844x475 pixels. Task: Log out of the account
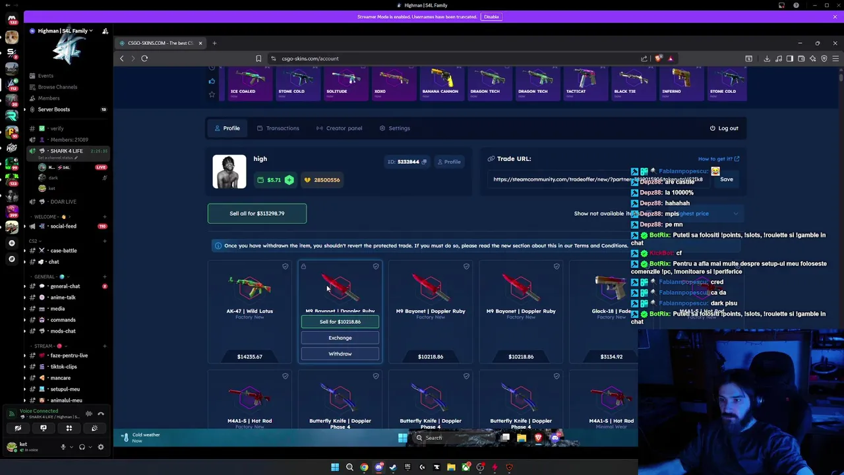pyautogui.click(x=724, y=128)
